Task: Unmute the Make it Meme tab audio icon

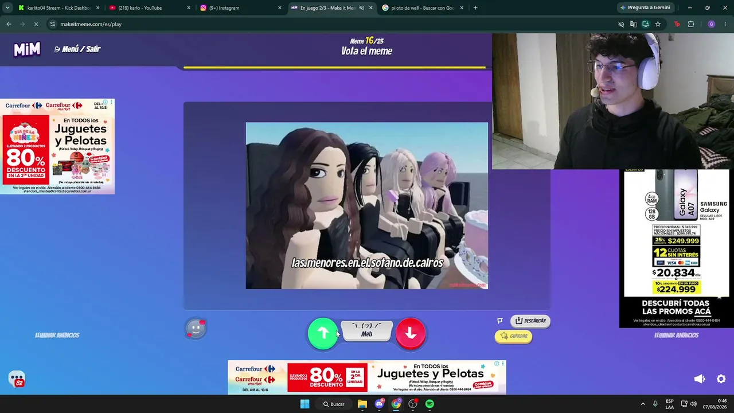Action: pos(361,8)
